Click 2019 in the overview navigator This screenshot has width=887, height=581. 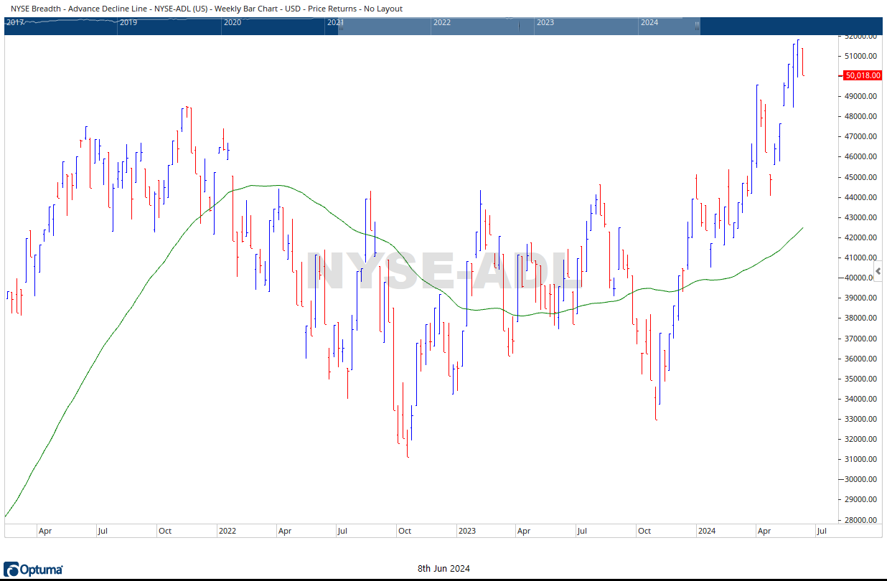(128, 22)
